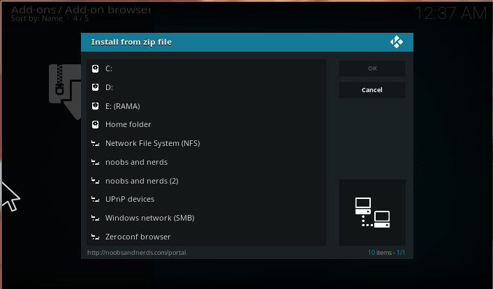Click the Sort by: Name label
Viewport: 493px width, 289px height.
(x=37, y=19)
